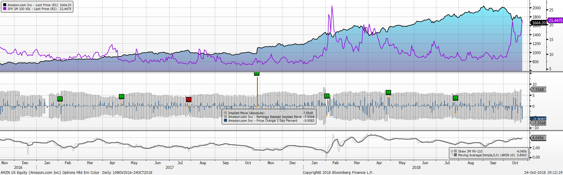Click the red earnings marker in July 2017
This screenshot has height=175, width=563.
click(189, 99)
